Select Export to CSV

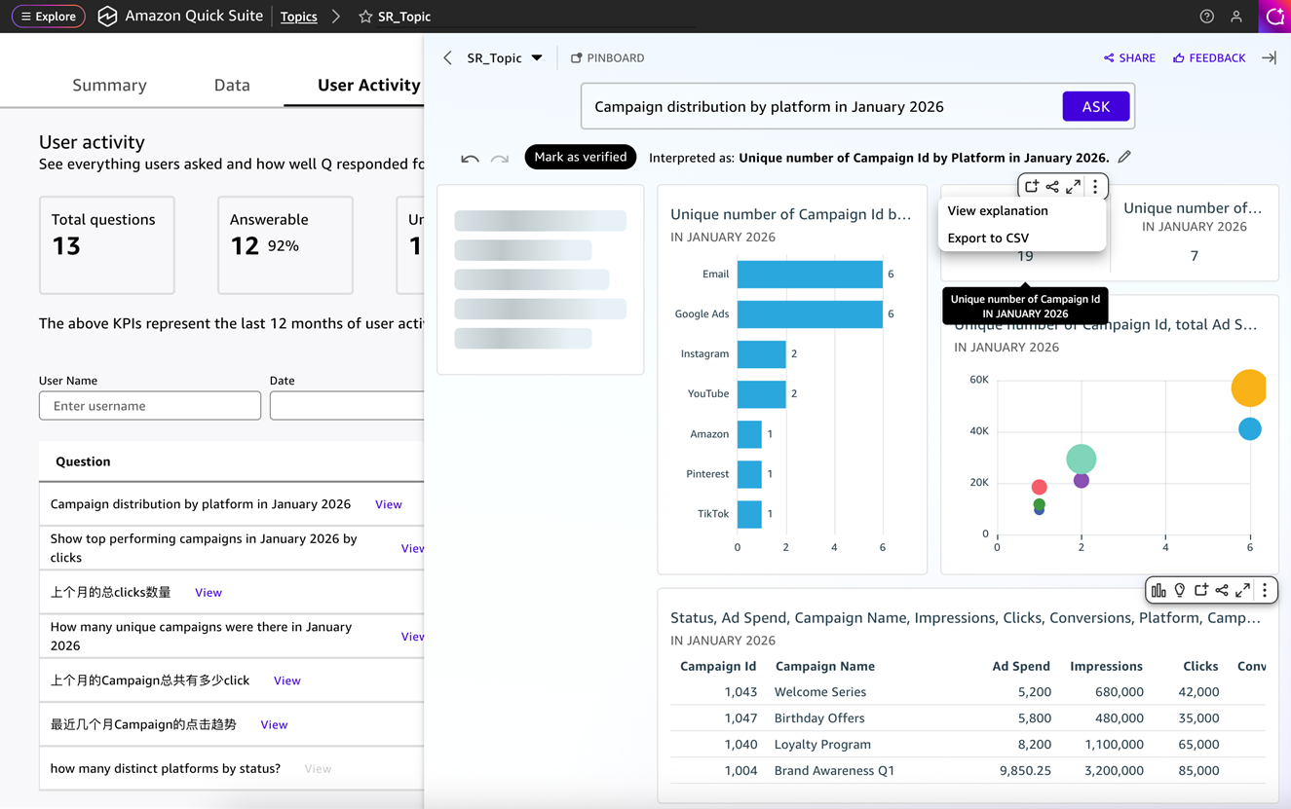[x=987, y=238]
